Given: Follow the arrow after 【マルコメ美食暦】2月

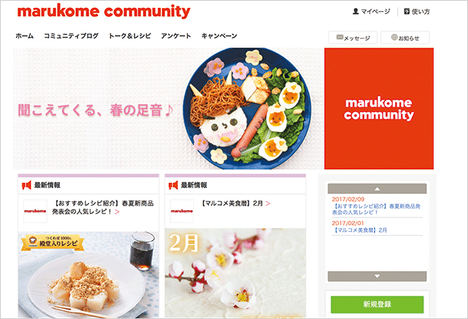Looking at the screenshot, I should pyautogui.click(x=268, y=203).
